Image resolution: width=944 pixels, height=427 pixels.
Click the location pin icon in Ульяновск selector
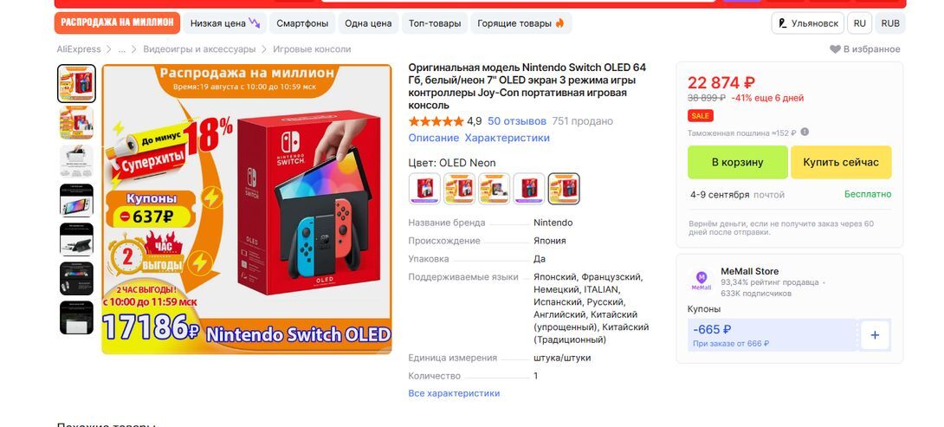(783, 23)
